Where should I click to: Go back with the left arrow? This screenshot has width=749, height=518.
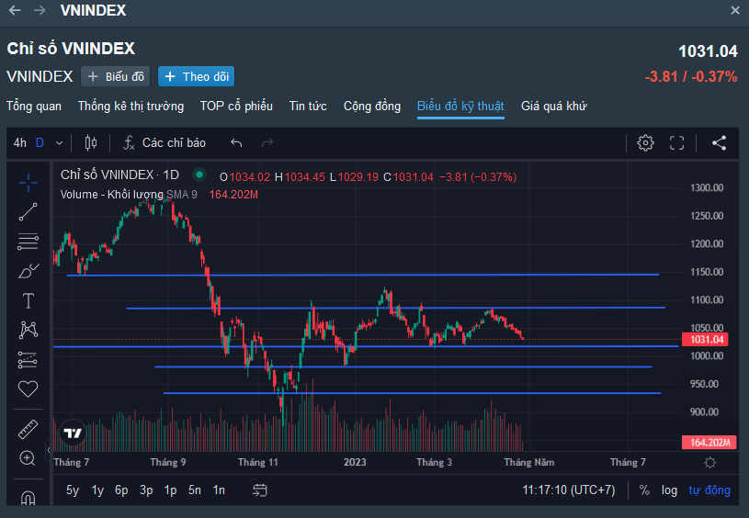(x=15, y=10)
